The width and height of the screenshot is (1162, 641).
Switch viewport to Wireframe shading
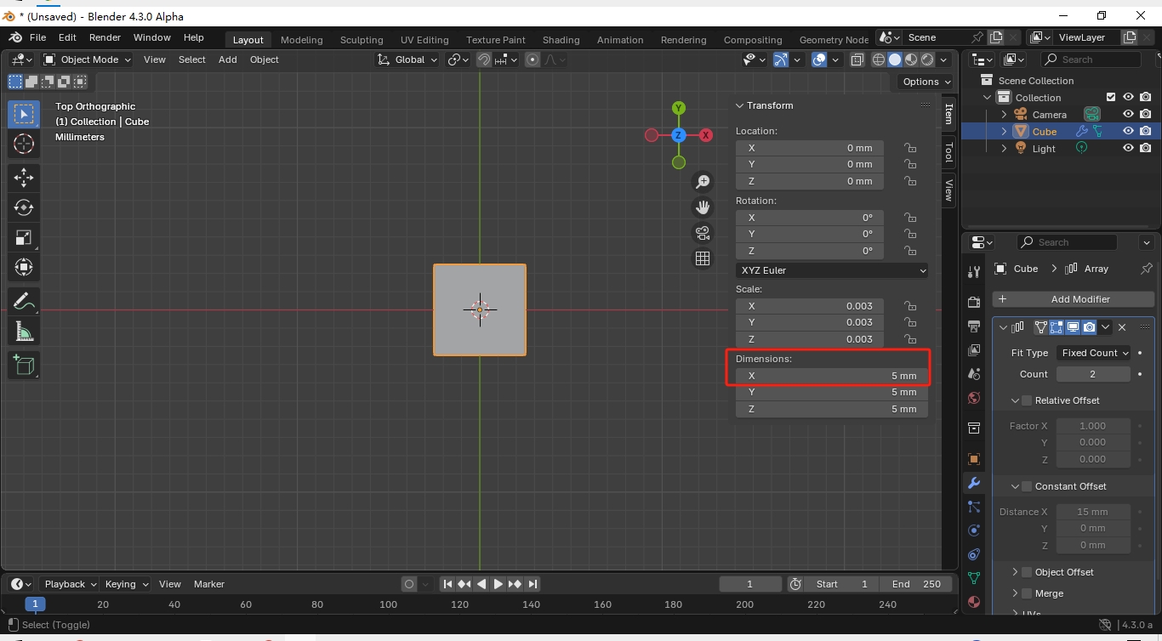tap(879, 60)
